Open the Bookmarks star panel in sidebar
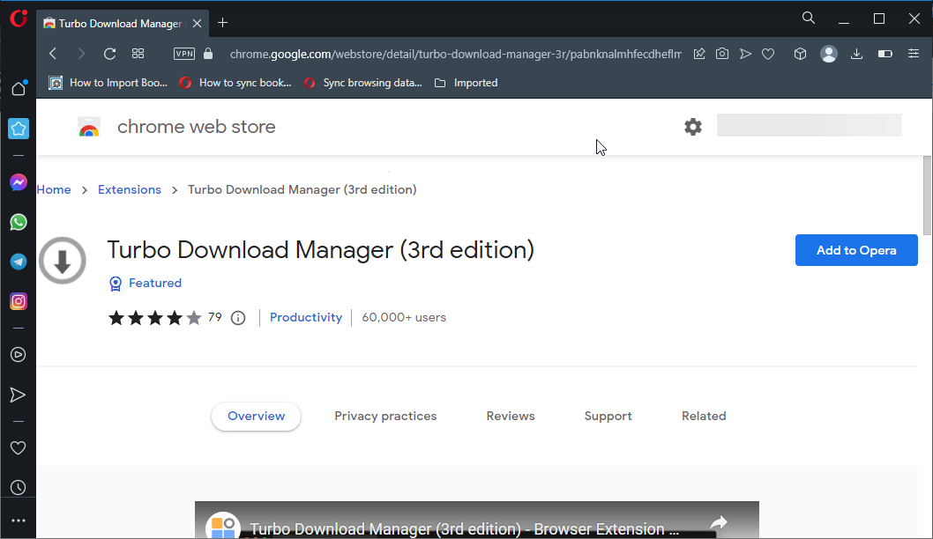The height and width of the screenshot is (539, 933). [19, 129]
